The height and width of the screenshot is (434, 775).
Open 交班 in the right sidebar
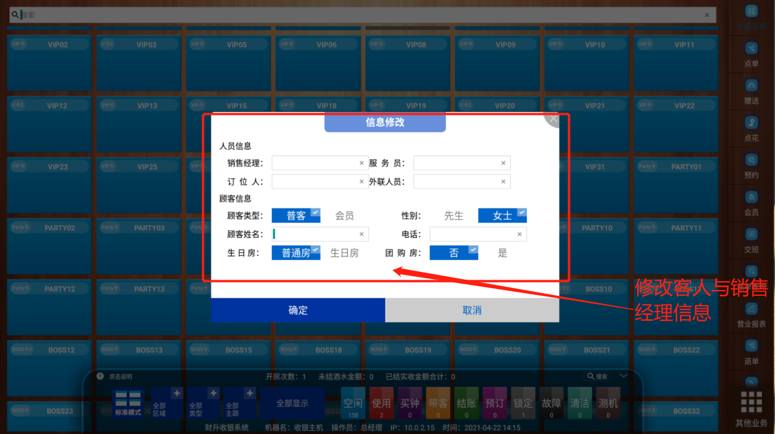pos(752,240)
